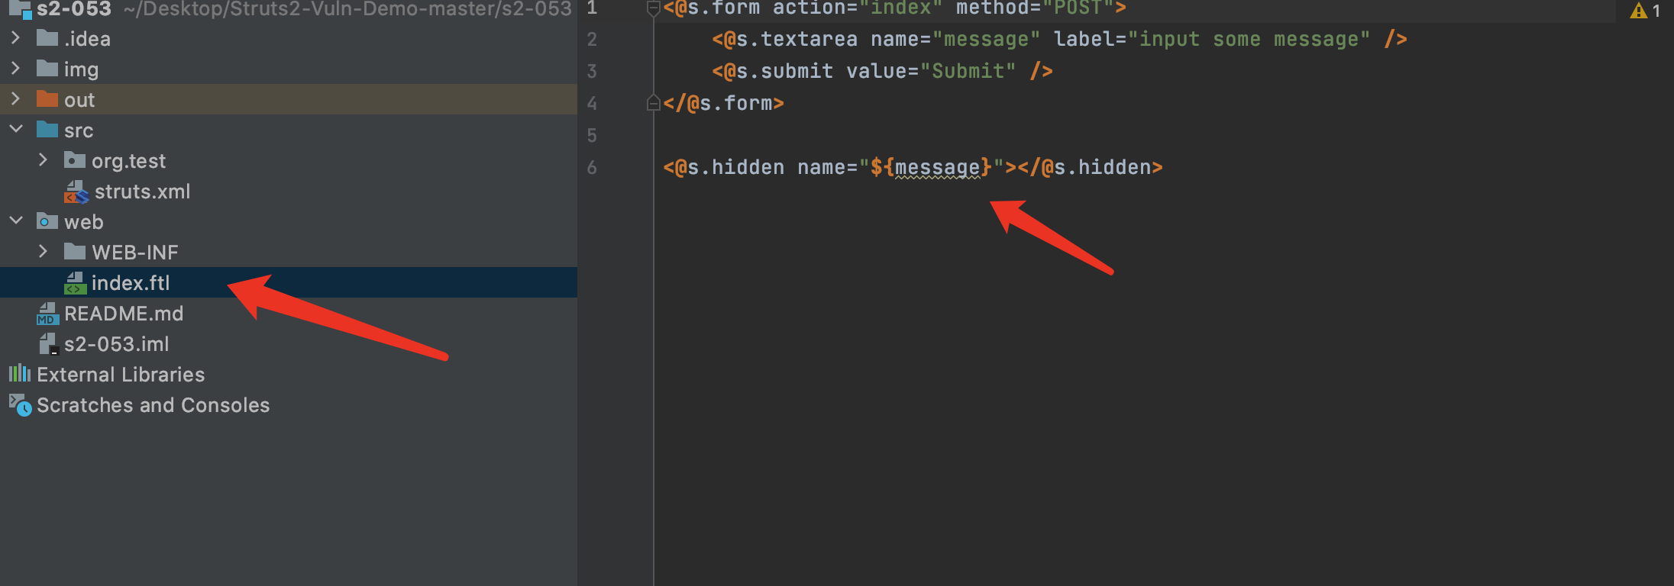Collapse the src folder chevron
The image size is (1674, 586).
click(x=15, y=129)
